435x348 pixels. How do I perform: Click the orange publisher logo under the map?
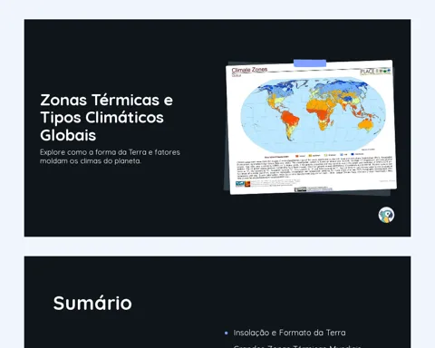coord(247,184)
